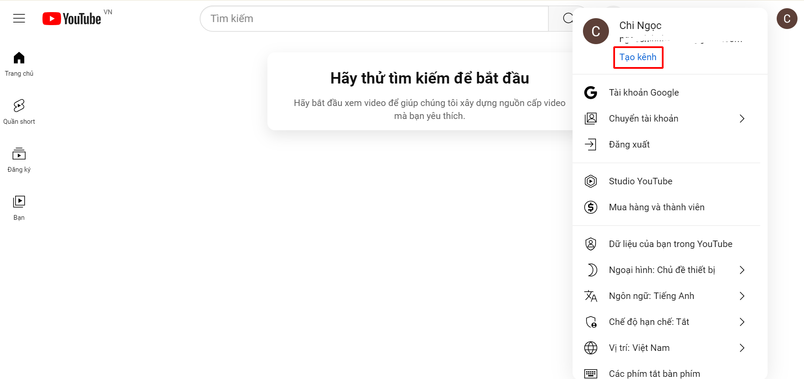
Task: Click the search magnifier button
Action: [x=567, y=19]
